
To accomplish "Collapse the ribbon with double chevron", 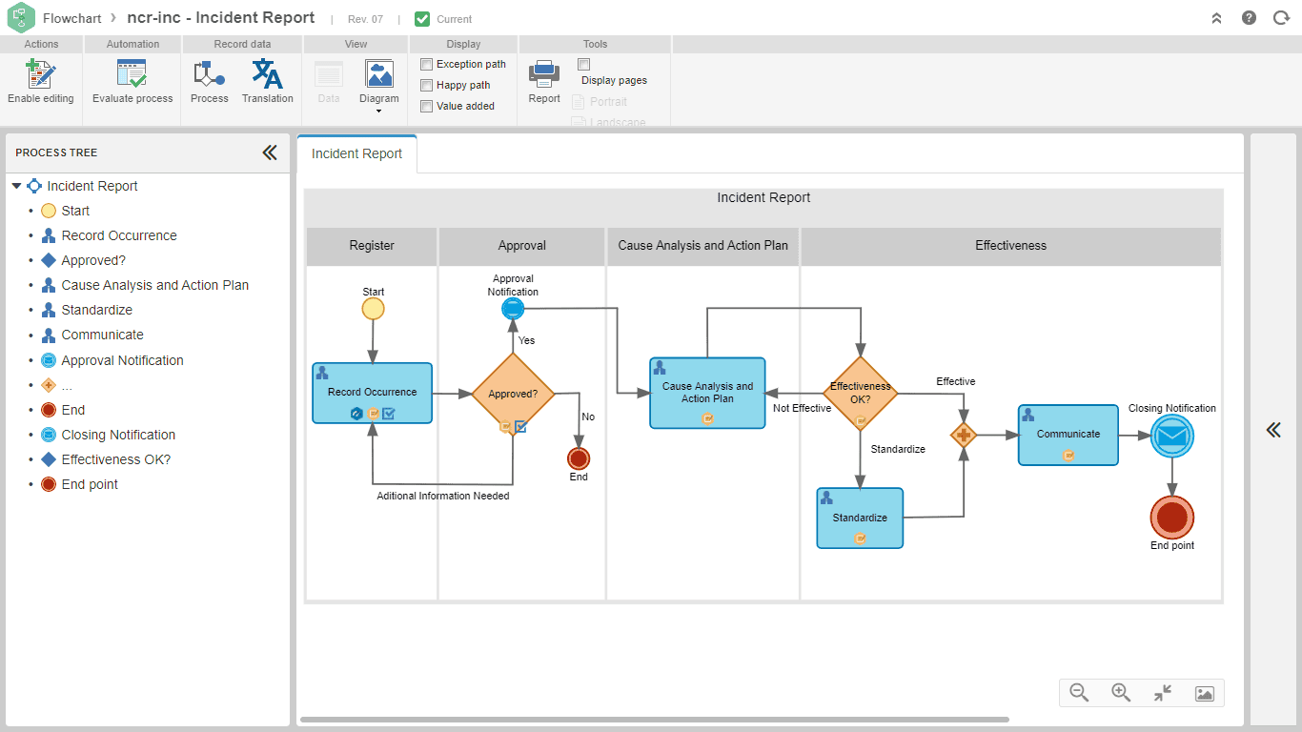I will 1216,18.
